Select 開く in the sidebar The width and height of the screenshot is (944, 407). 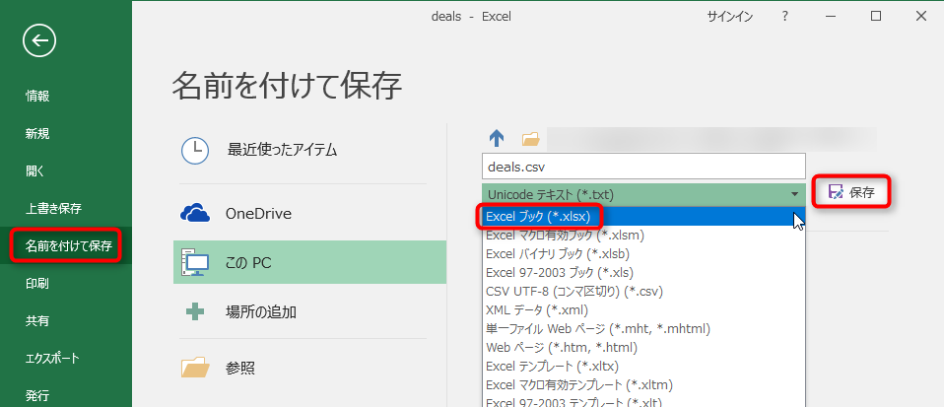pos(34,171)
